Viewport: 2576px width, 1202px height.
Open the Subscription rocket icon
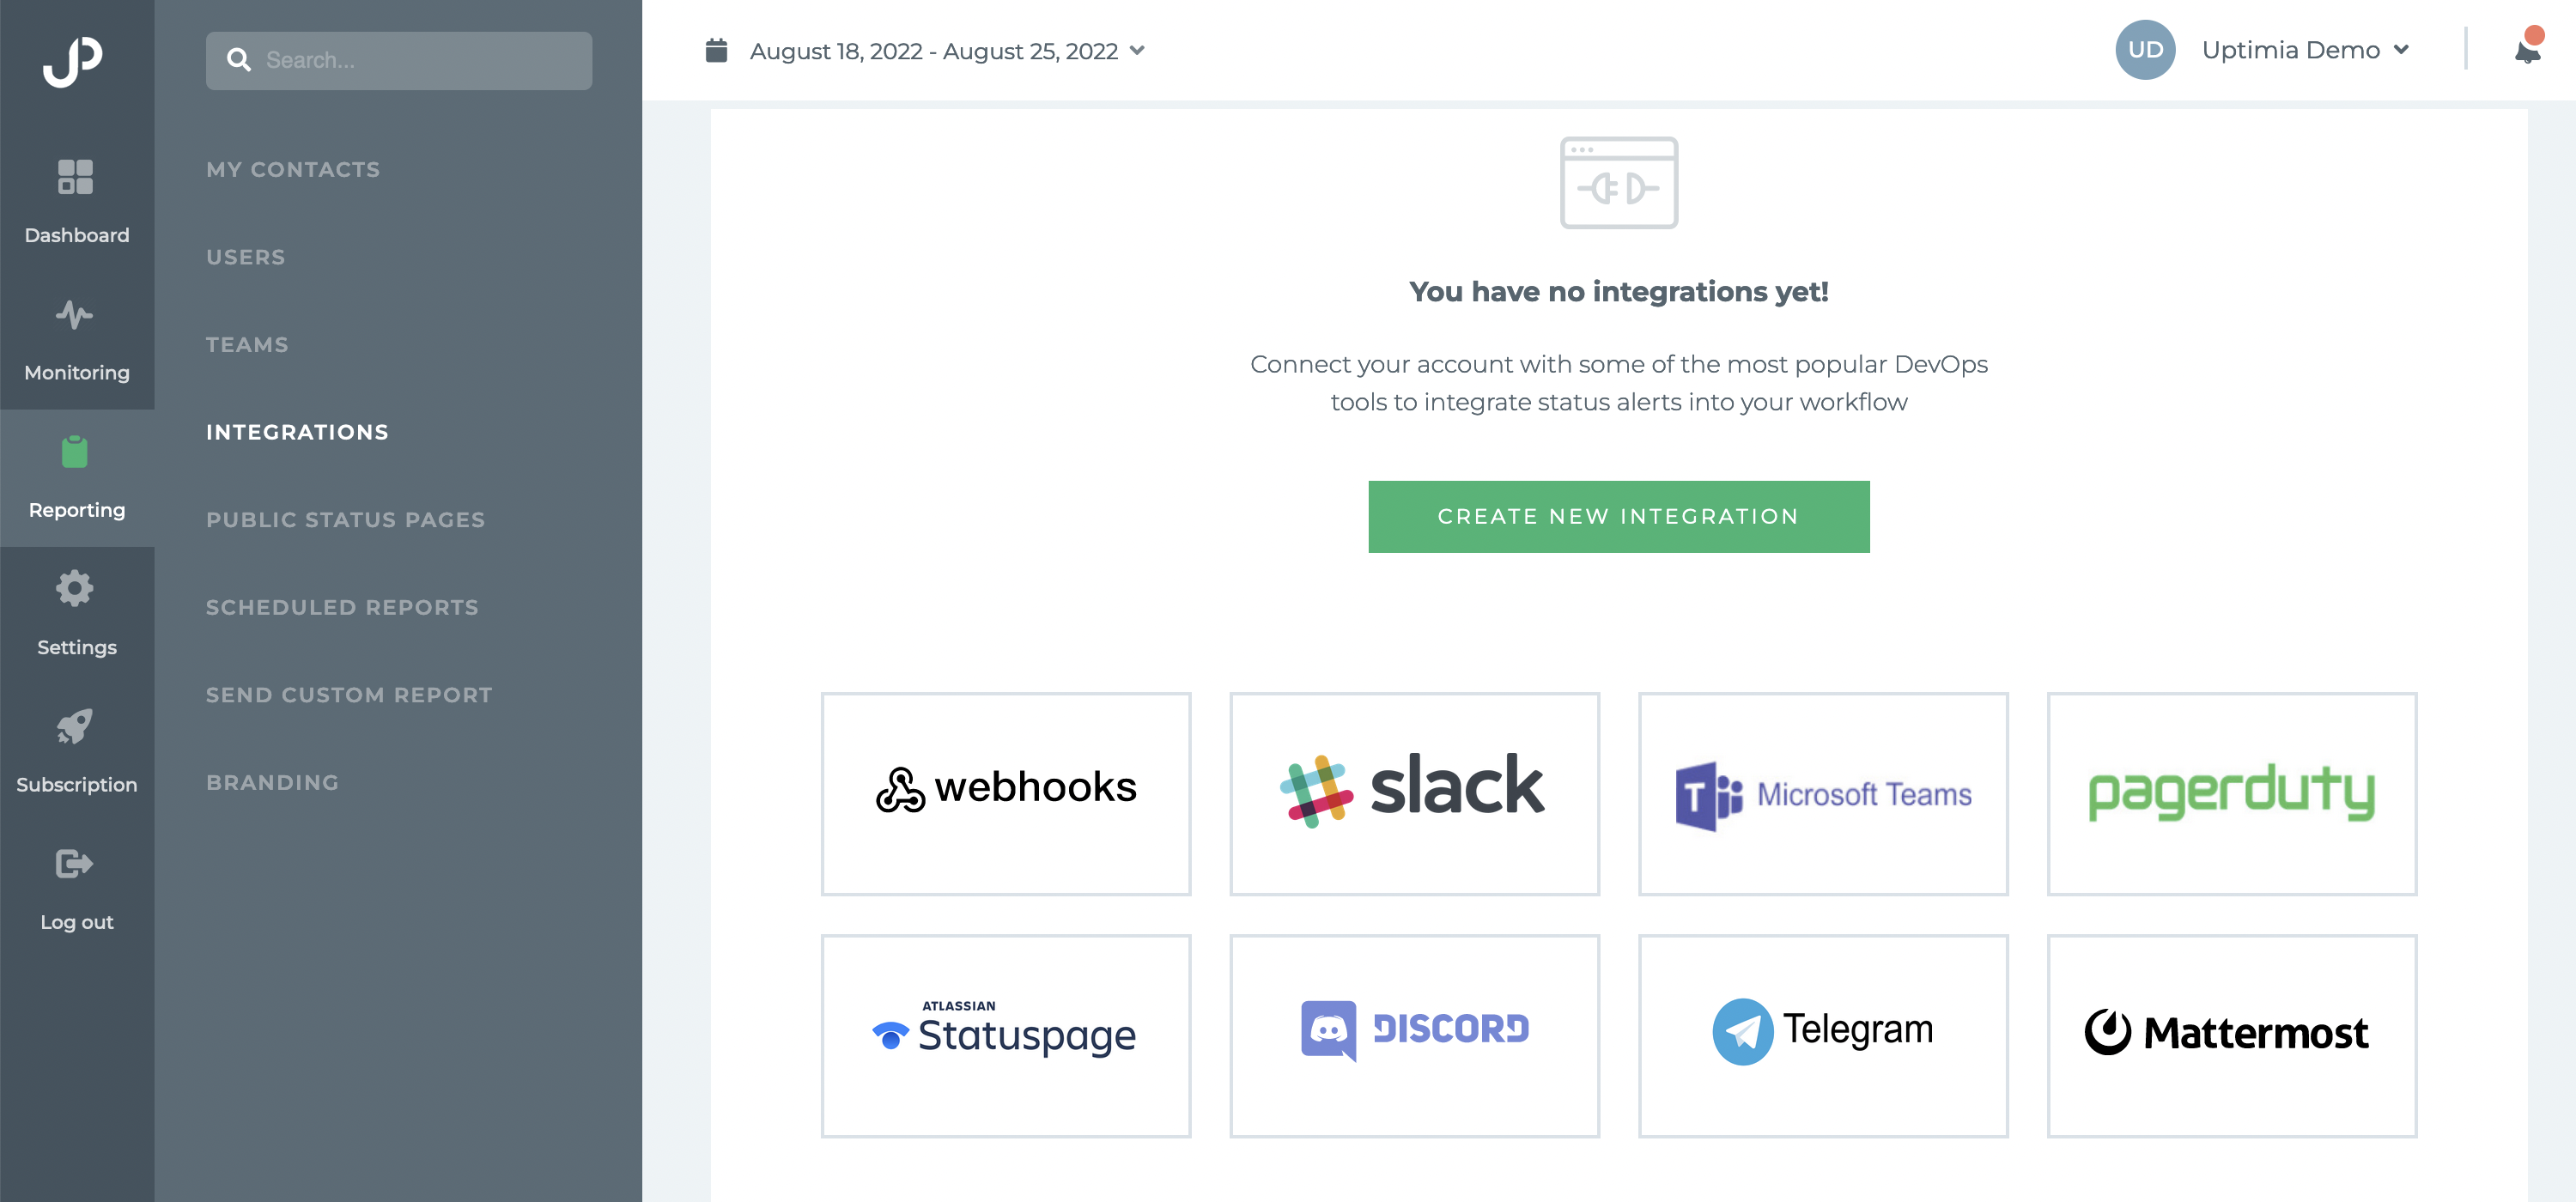click(75, 726)
